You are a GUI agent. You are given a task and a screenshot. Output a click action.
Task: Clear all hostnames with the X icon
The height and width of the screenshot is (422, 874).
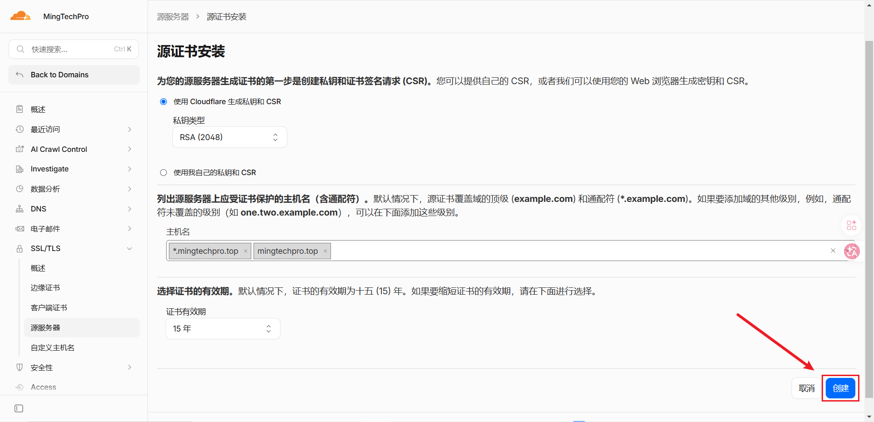[x=833, y=251]
